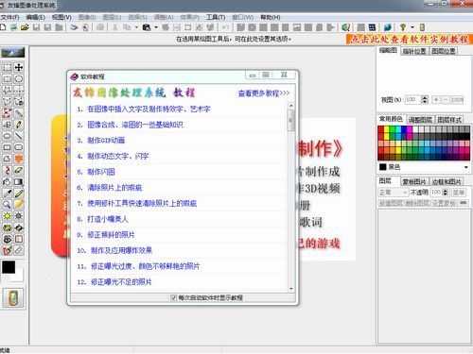Click the New blank document toolbar icon
473x354 pixels.
click(x=3, y=27)
